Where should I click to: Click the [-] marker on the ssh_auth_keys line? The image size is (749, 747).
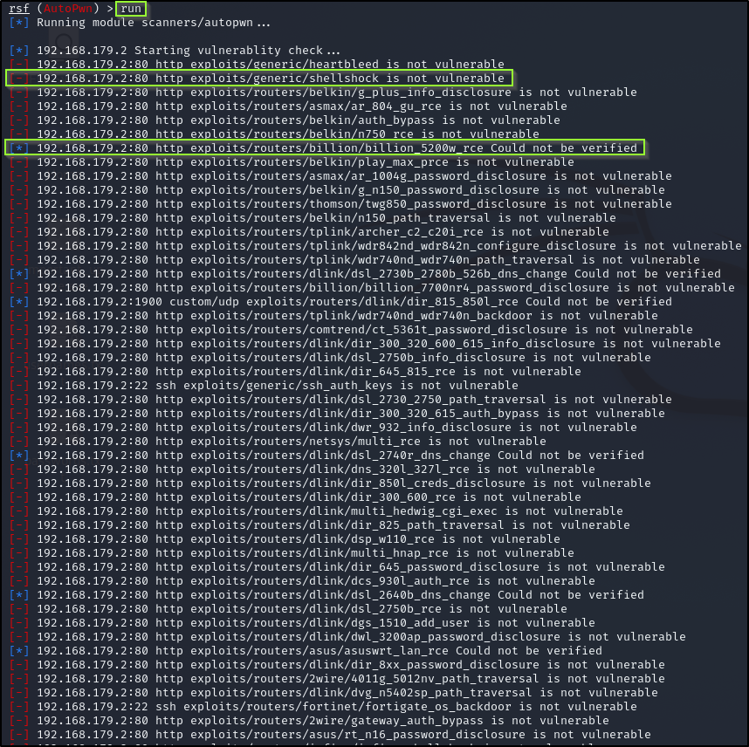(x=19, y=385)
